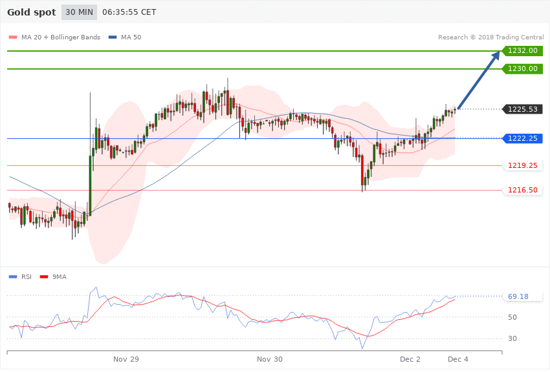
Task: Click Research © 2018 Trading Central text
Action: coord(490,37)
